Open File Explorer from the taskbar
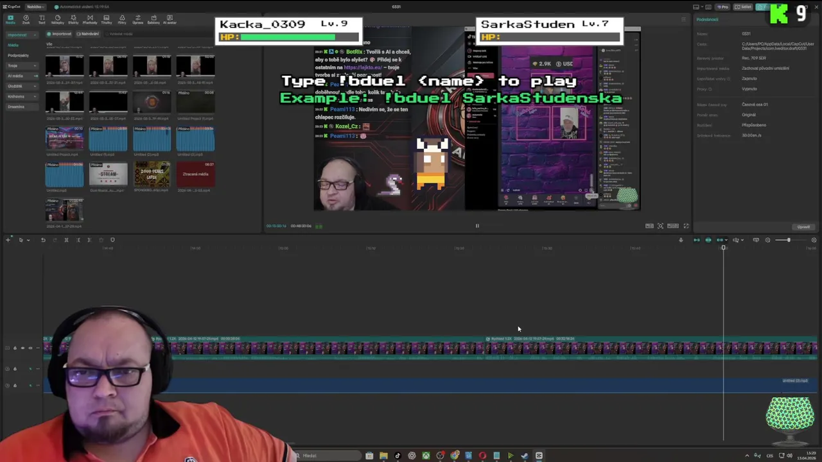 tap(383, 456)
